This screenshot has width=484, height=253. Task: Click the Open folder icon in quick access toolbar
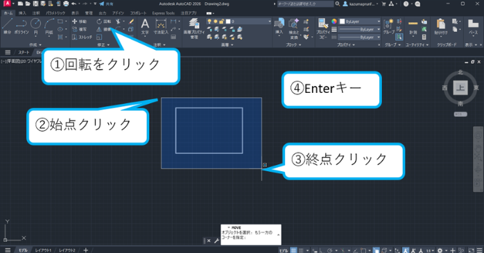pos(28,4)
